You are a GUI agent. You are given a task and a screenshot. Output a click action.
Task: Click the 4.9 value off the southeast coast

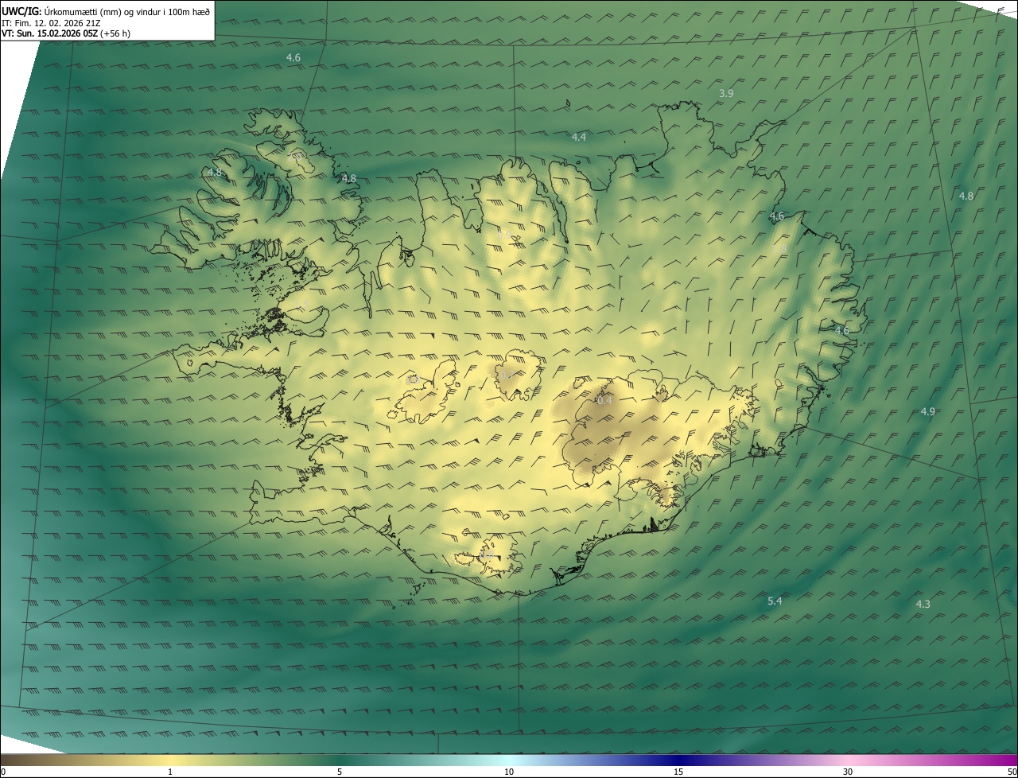coord(928,412)
